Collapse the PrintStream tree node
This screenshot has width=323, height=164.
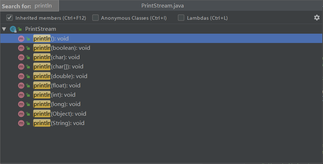4,29
